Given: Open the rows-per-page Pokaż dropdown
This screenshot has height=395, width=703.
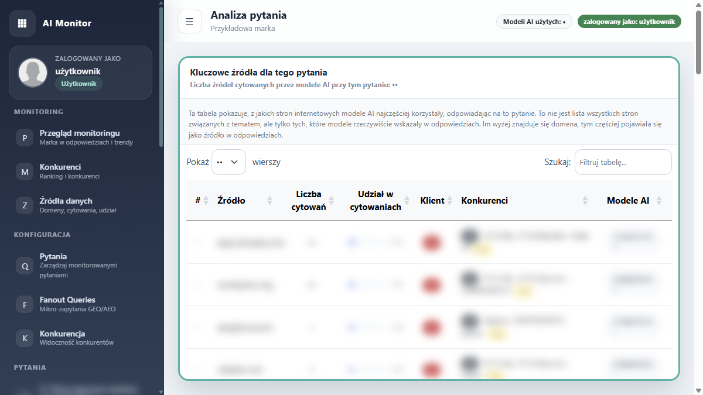Looking at the screenshot, I should [x=228, y=162].
